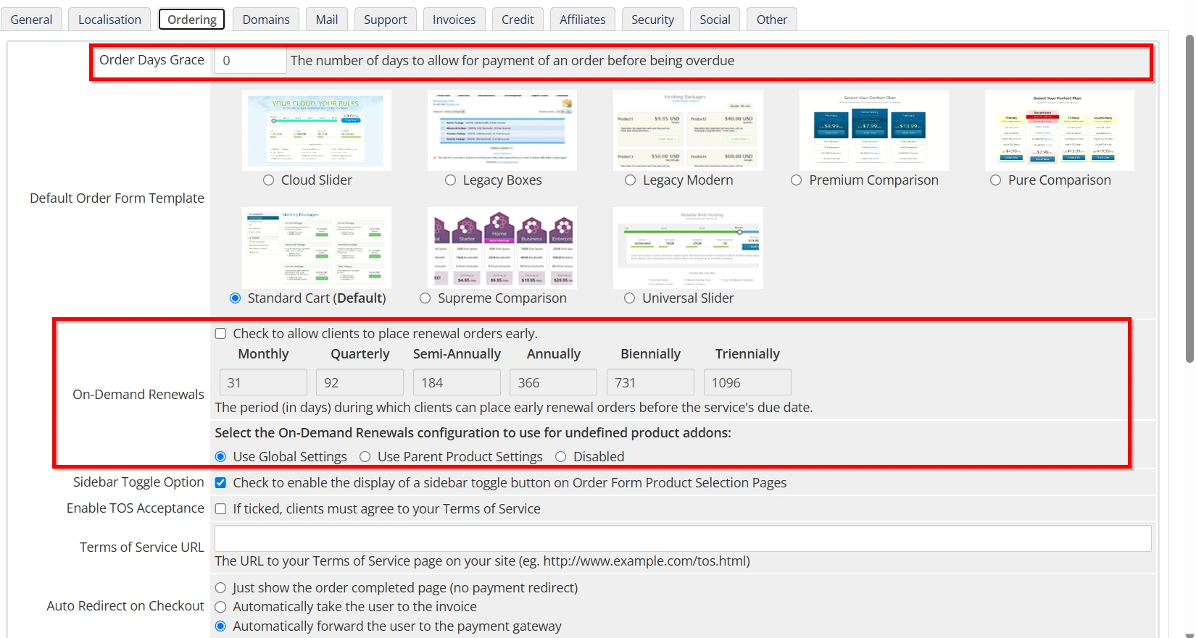The image size is (1196, 638).
Task: Click the Pure Comparison template thumbnail
Action: click(x=1059, y=130)
